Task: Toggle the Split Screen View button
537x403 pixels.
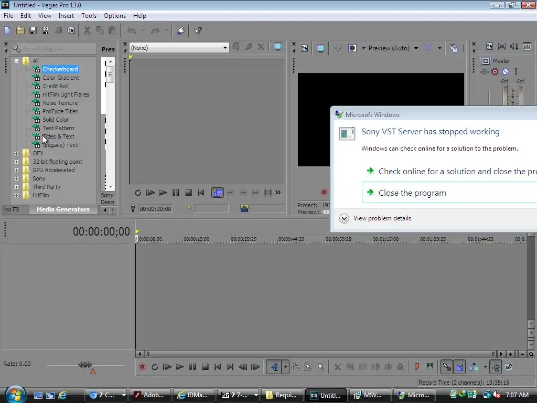Action: (x=352, y=48)
